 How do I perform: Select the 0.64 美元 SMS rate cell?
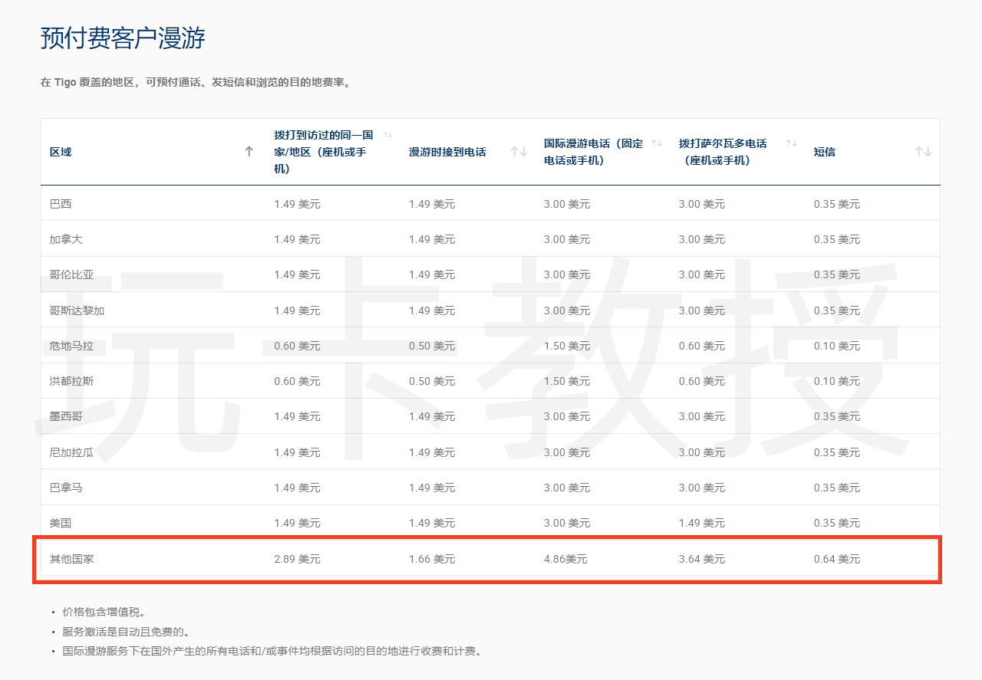coord(836,559)
